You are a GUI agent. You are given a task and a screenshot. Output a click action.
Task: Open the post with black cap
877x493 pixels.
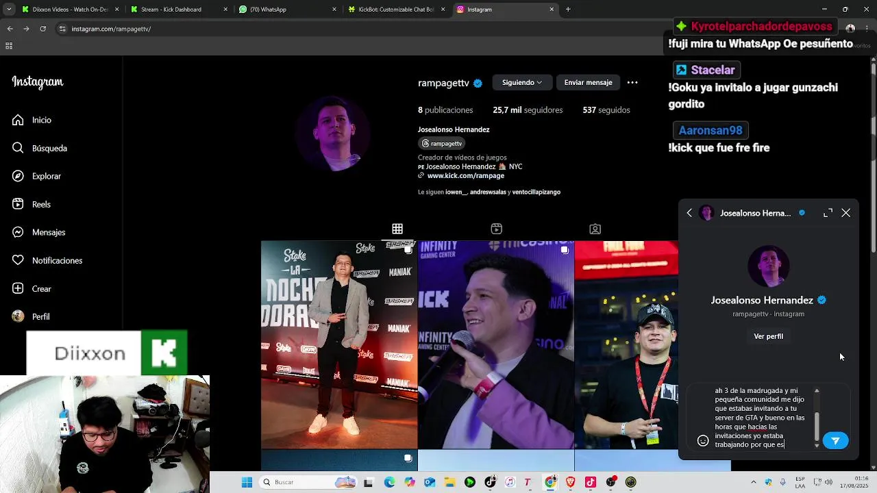[626, 345]
